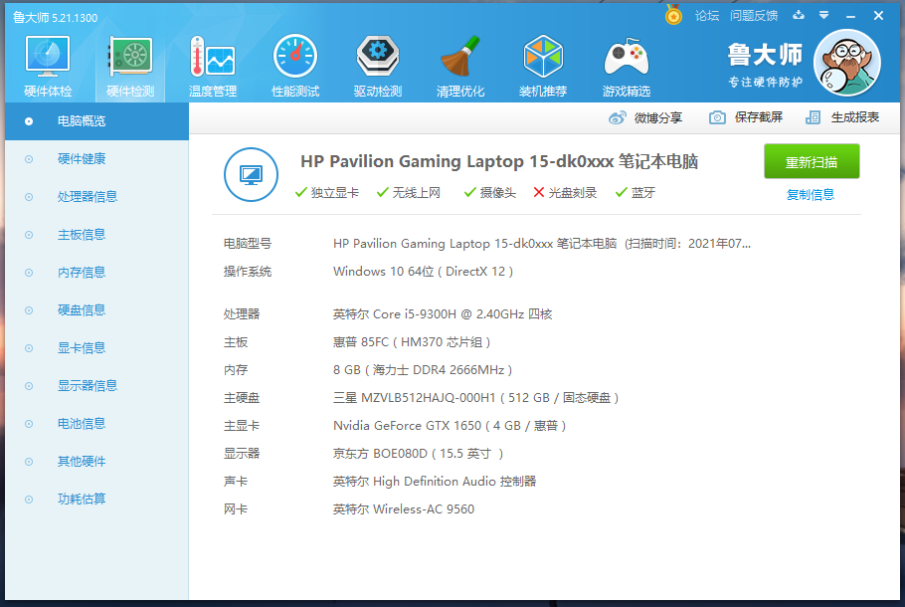905x607 pixels.
Task: Open 显卡信息 in the sidebar
Action: click(x=97, y=348)
